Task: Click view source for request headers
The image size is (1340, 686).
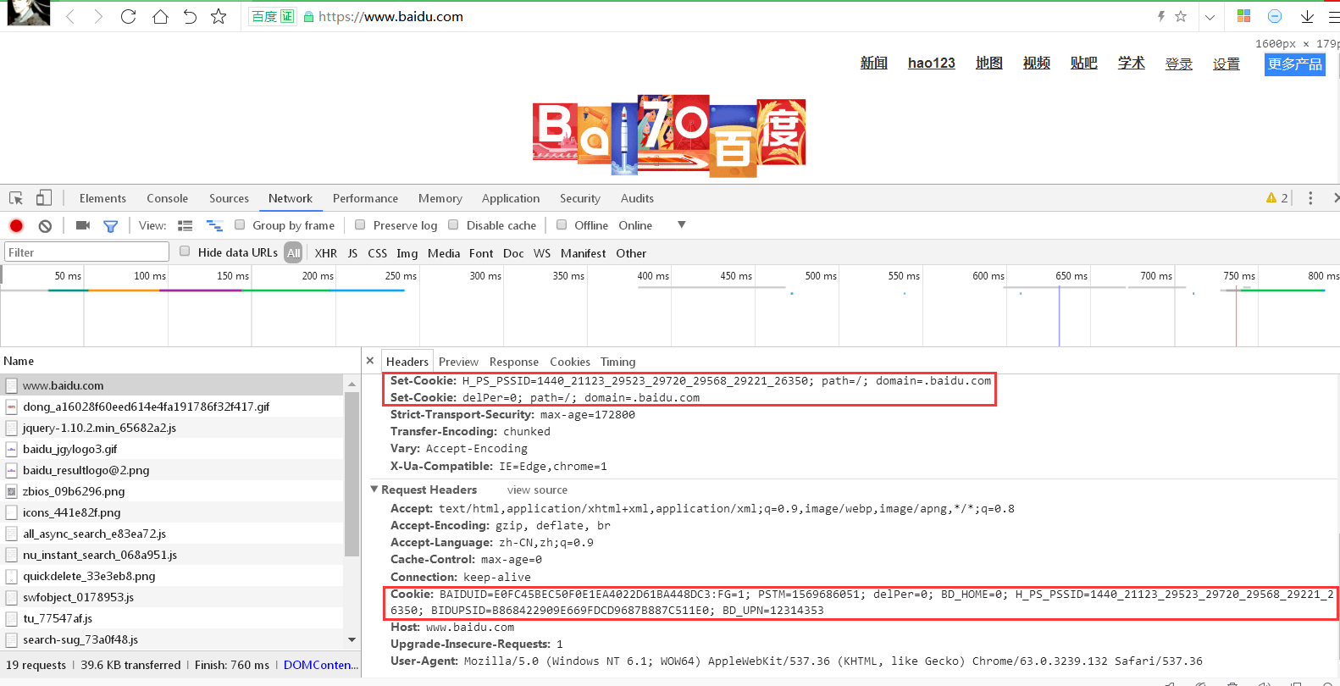Action: tap(537, 490)
